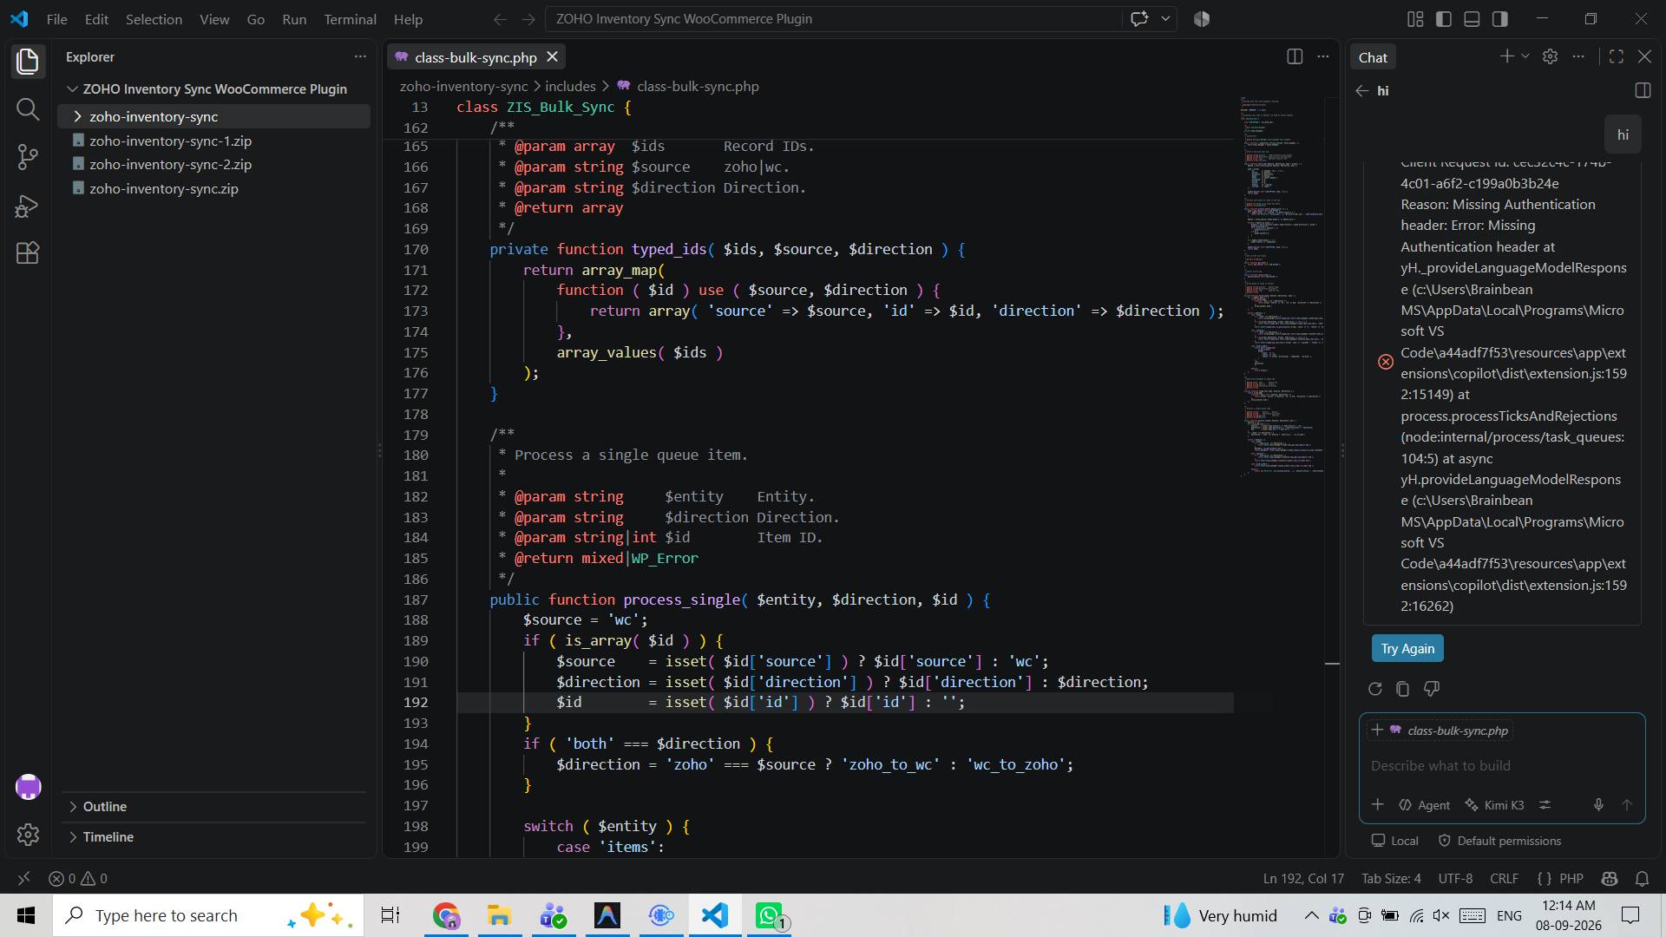Copy the chat response via copy icon
Image resolution: width=1666 pixels, height=937 pixels.
tap(1403, 689)
